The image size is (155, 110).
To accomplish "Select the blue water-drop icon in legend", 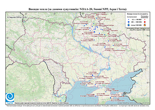I will pos(128,25).
